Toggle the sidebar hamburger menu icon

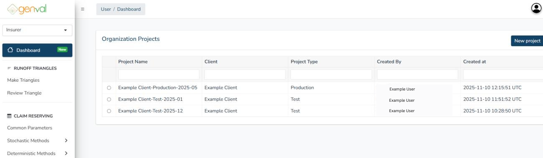(83, 9)
